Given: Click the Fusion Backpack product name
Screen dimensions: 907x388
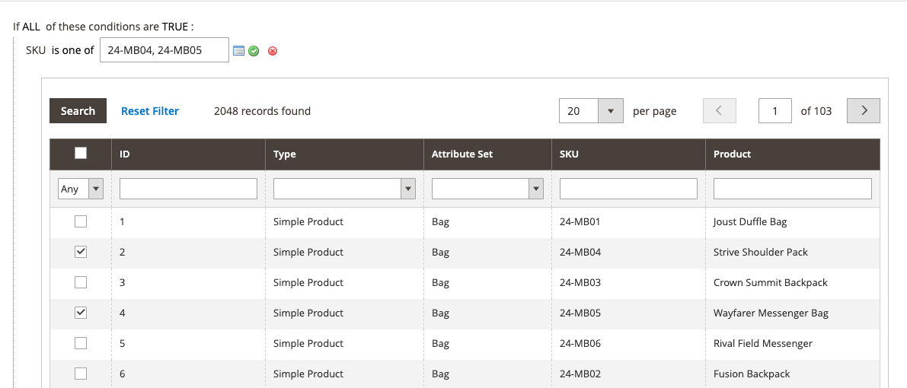Looking at the screenshot, I should click(x=752, y=374).
